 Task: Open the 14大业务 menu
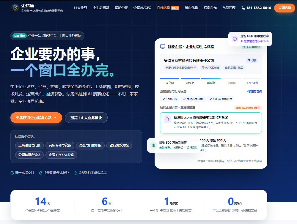pyautogui.click(x=80, y=8)
